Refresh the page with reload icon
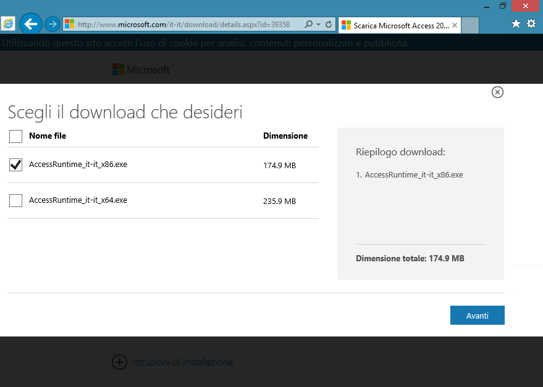Screen dimensions: 543x387 329,25
